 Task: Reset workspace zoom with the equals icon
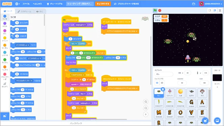[x=146, y=114]
